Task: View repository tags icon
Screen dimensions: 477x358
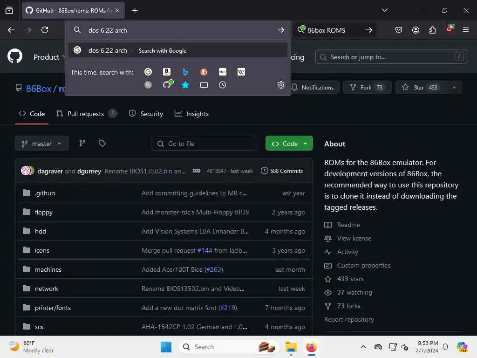Action: tap(102, 143)
